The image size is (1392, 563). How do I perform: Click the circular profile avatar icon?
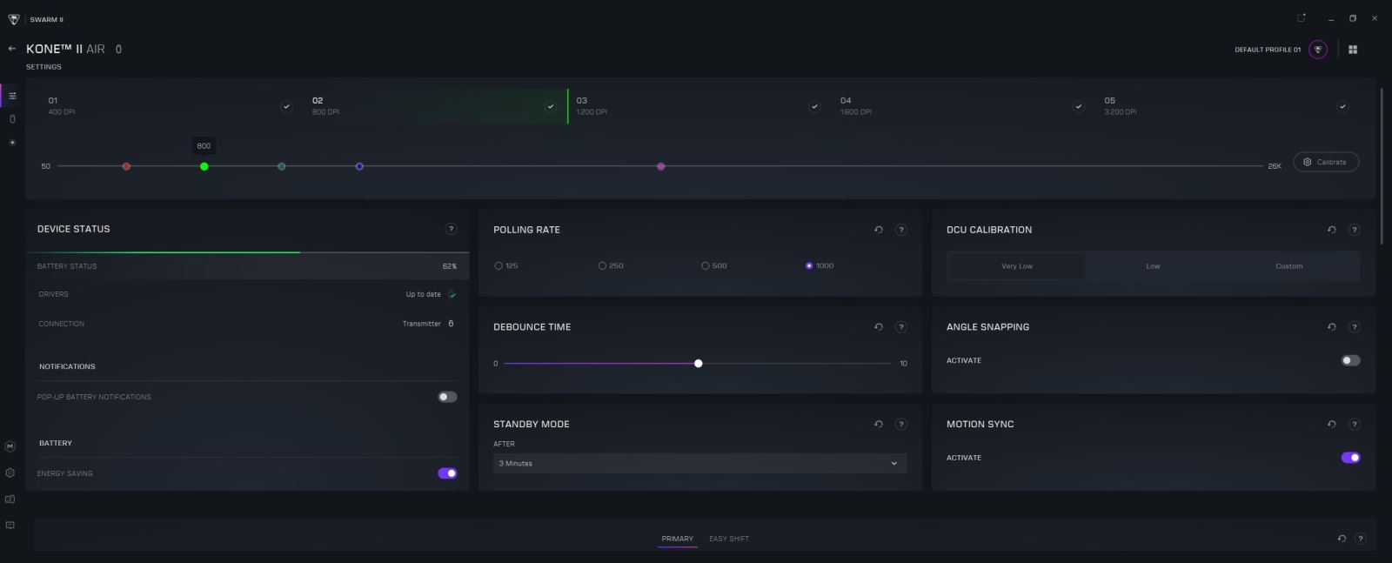point(1318,50)
